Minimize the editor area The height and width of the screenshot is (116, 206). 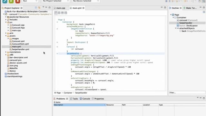pos(162,7)
